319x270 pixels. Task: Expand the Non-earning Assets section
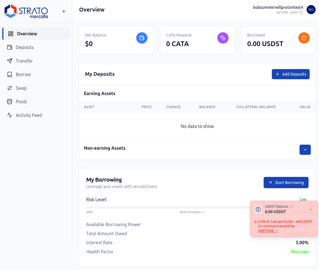pyautogui.click(x=305, y=149)
